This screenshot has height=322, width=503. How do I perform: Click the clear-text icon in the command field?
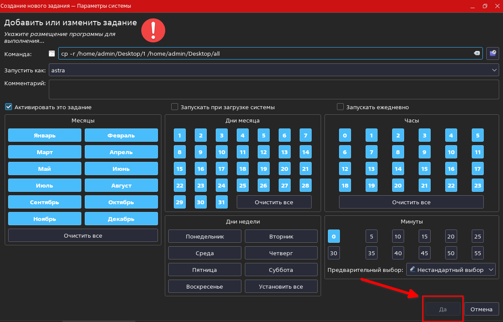click(x=476, y=53)
